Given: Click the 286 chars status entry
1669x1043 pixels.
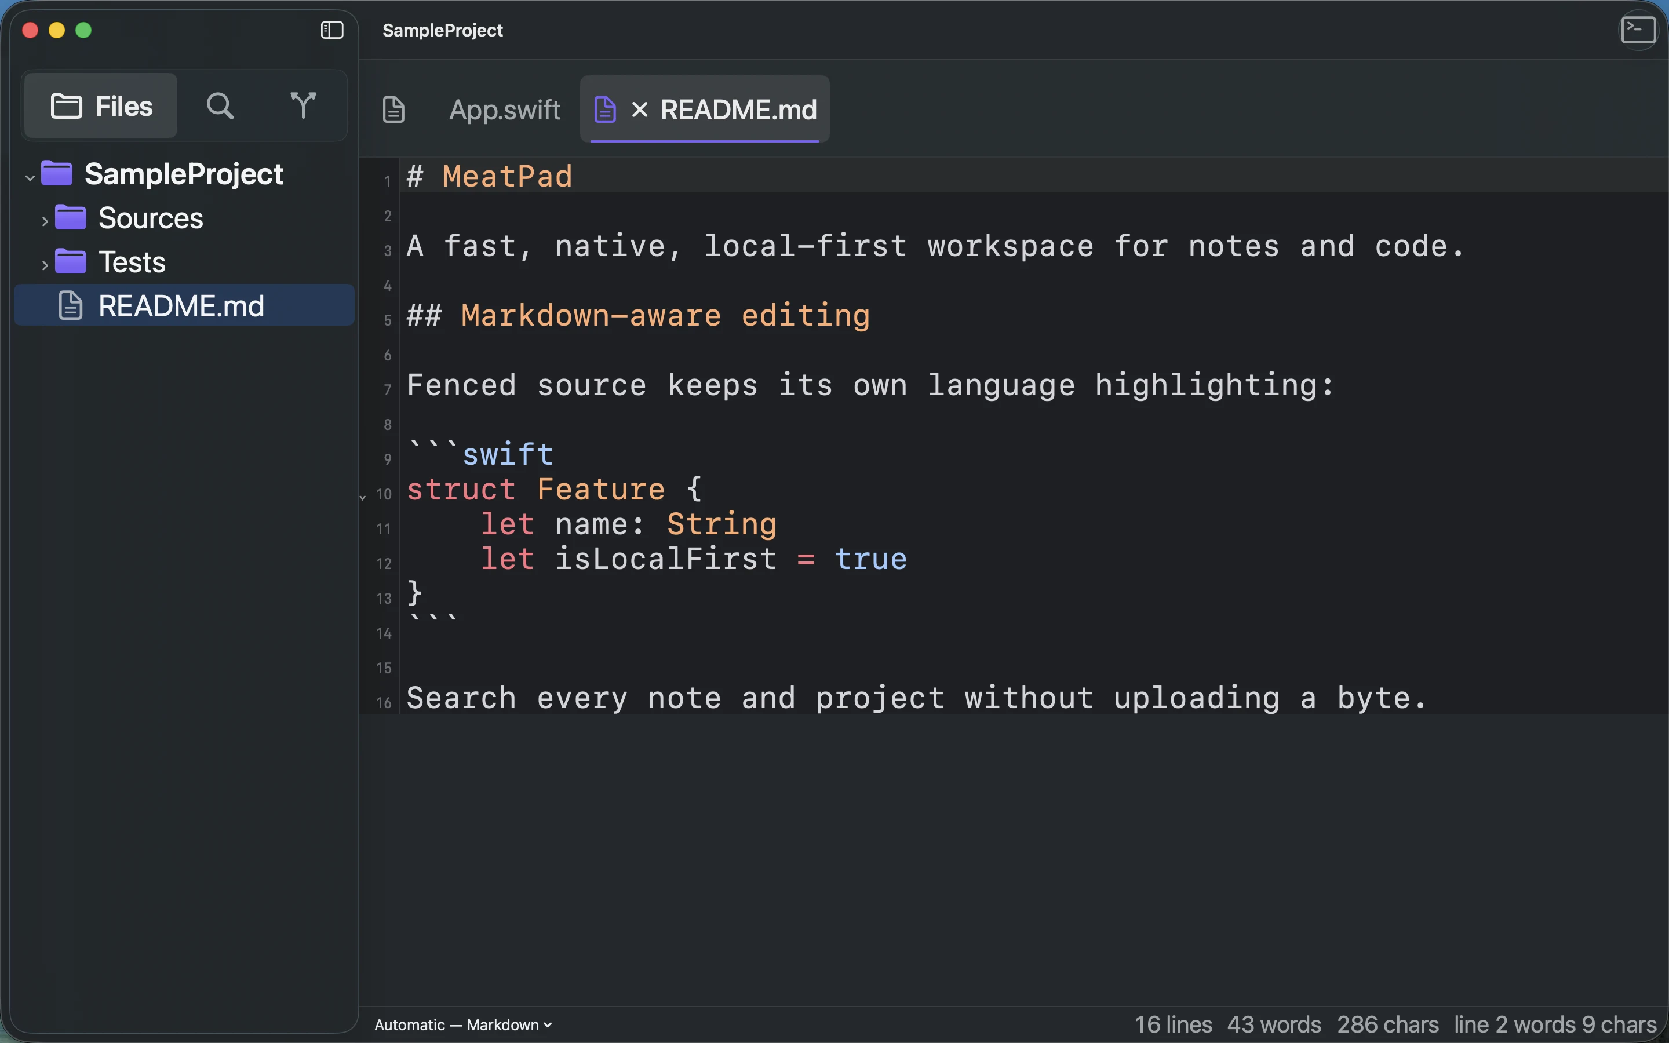Looking at the screenshot, I should coord(1387,1025).
